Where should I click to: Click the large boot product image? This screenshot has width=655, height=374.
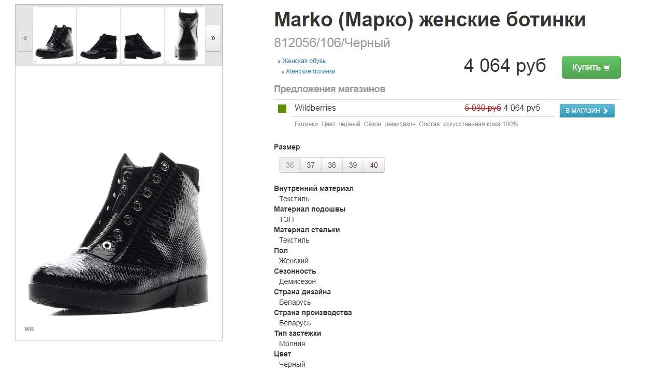click(119, 233)
